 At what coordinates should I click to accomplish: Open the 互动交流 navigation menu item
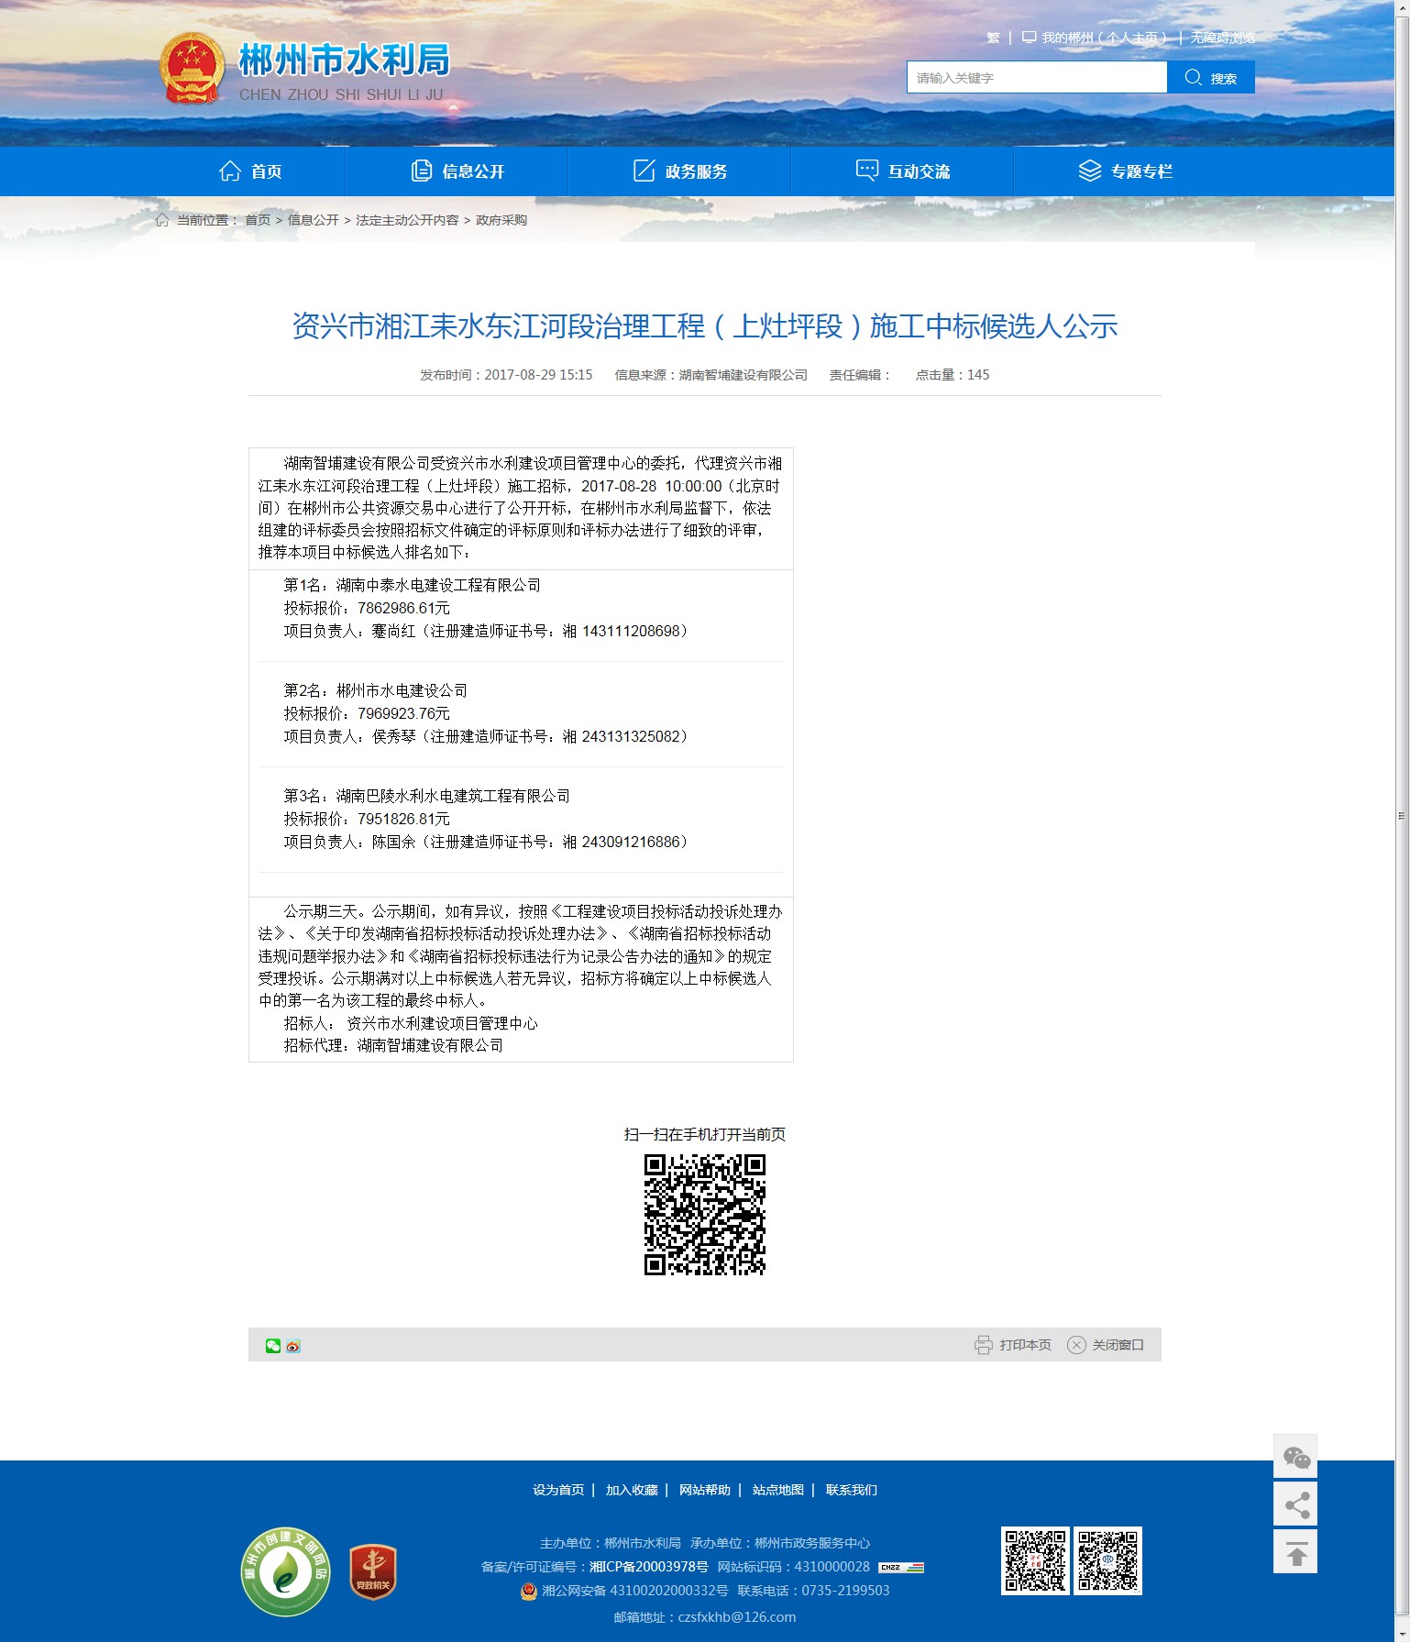[903, 171]
